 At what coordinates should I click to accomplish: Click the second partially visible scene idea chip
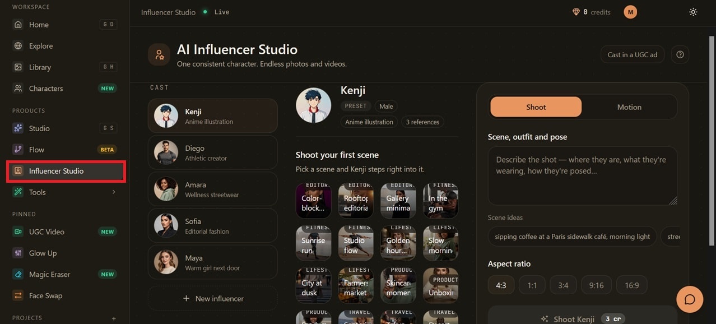pyautogui.click(x=671, y=237)
